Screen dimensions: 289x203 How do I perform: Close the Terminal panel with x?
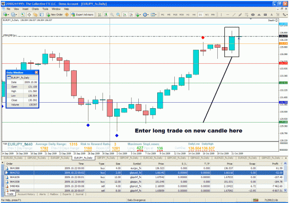(x=3, y=163)
